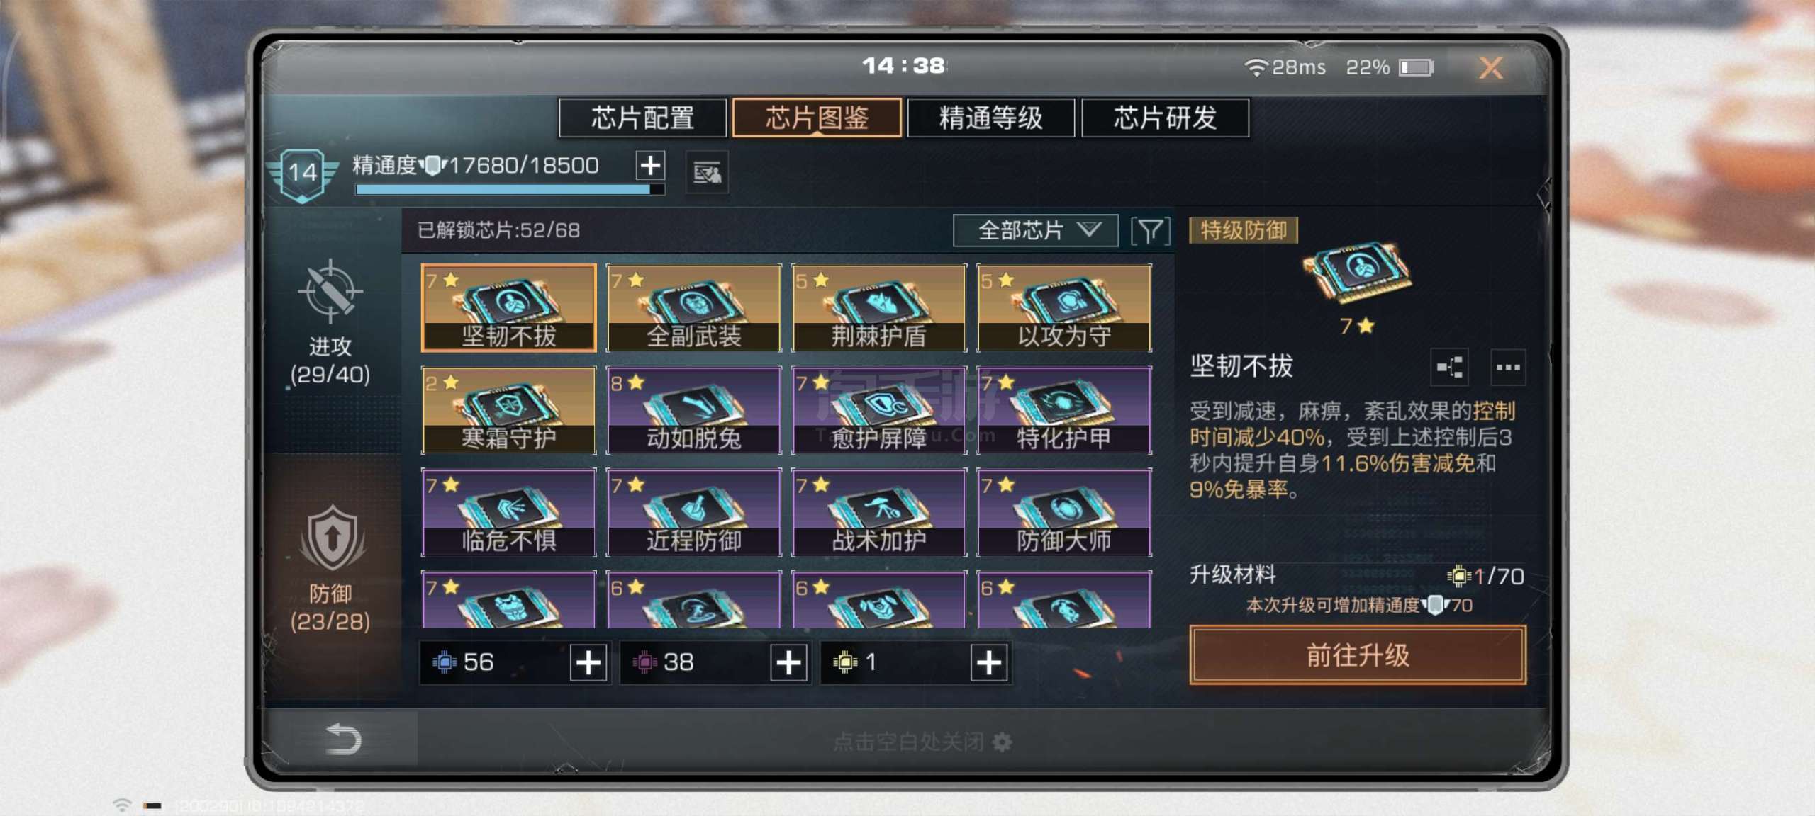Select the 防御 (23/28) category
The image size is (1815, 816).
330,568
